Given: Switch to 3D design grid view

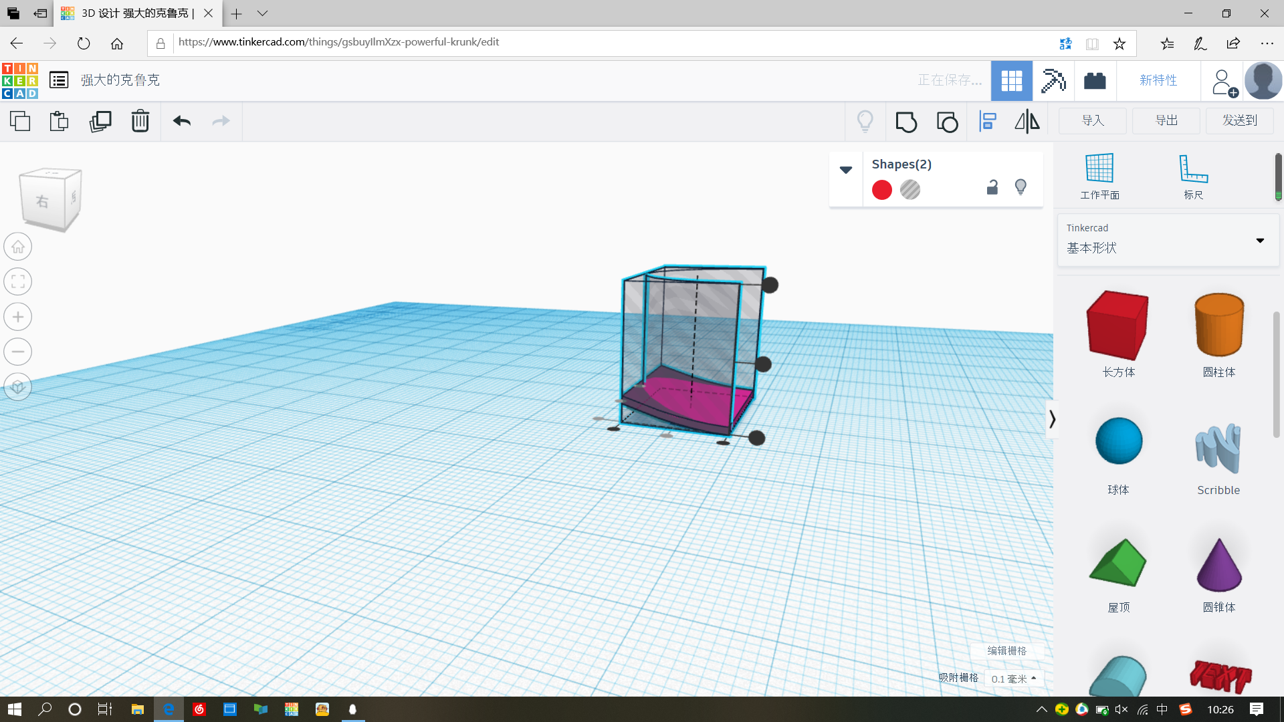Looking at the screenshot, I should (1011, 81).
